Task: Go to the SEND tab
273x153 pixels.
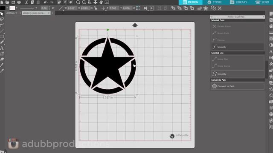Action: [262, 2]
